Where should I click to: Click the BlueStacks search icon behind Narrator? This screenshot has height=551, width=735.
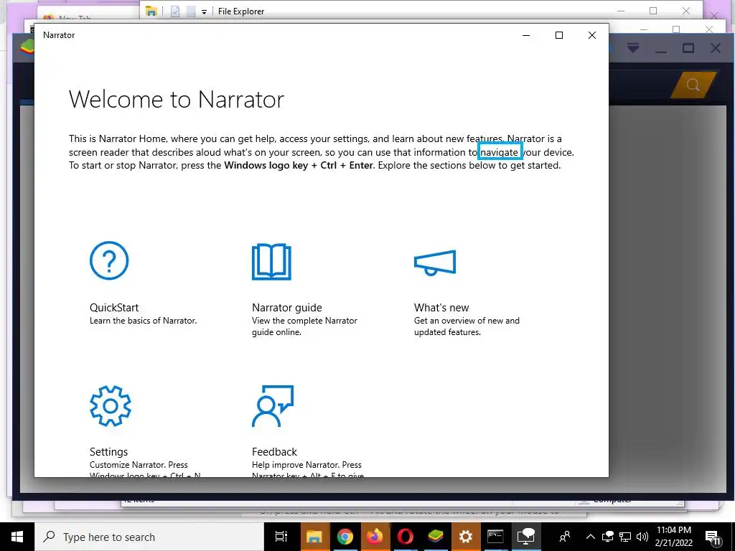click(x=693, y=85)
